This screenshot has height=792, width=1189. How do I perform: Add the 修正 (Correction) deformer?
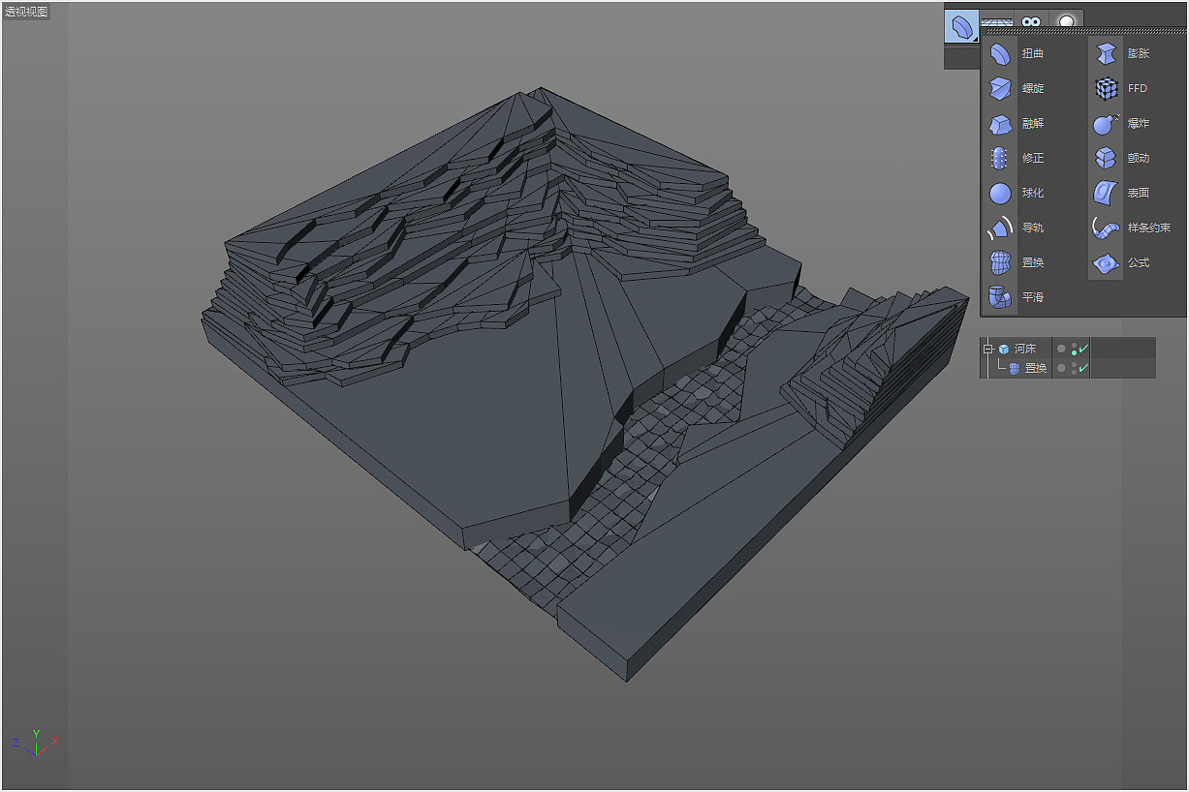pos(1017,159)
